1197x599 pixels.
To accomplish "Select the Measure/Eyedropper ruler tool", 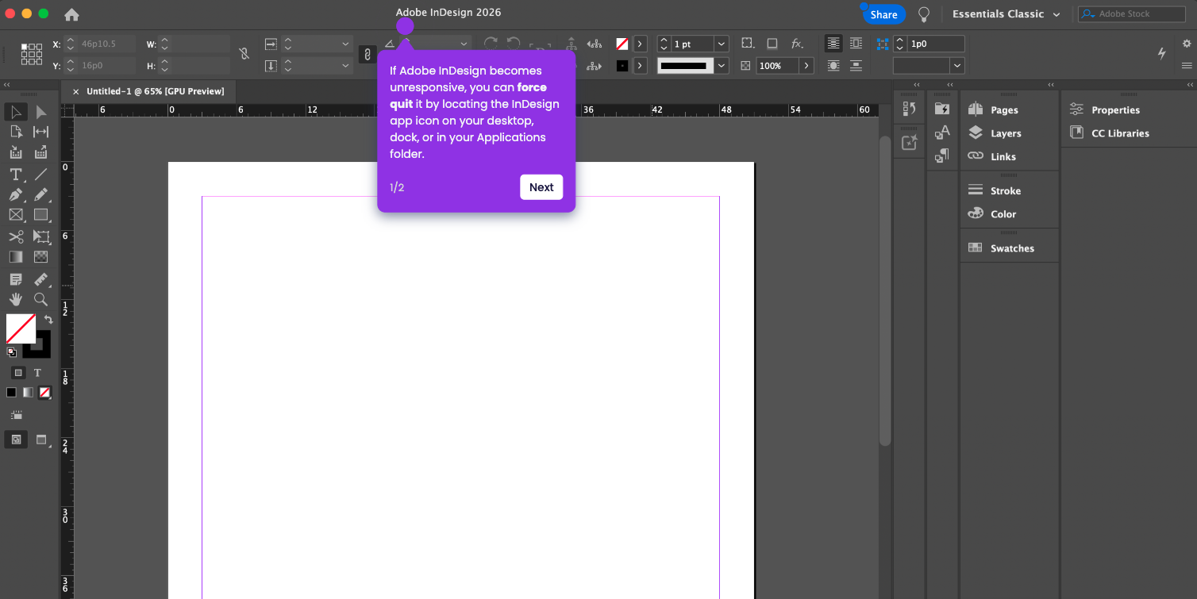I will point(41,279).
